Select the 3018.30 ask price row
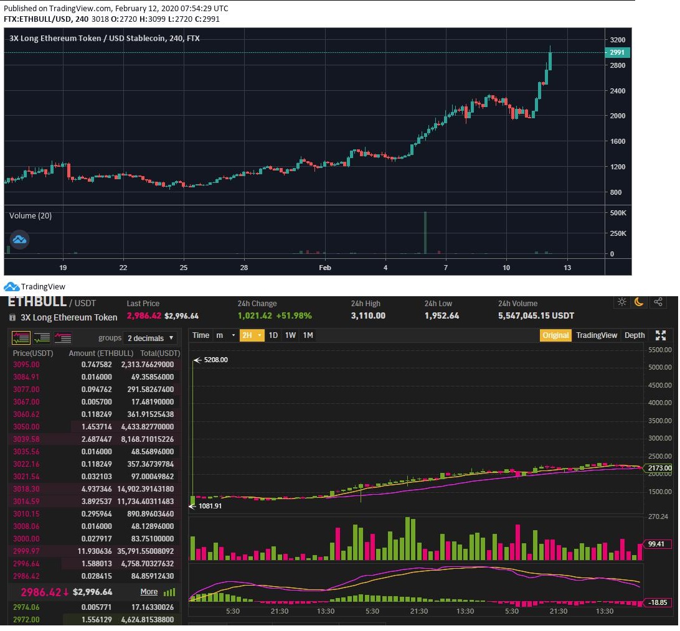This screenshot has width=680, height=631. click(95, 489)
